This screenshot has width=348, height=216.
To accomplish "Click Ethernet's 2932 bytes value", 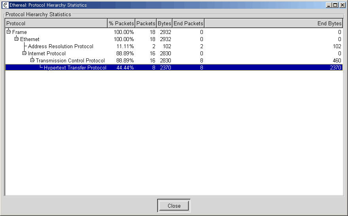I will tap(166, 39).
